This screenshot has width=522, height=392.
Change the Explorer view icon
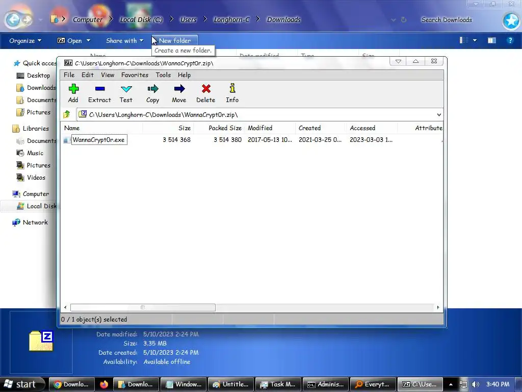click(464, 40)
